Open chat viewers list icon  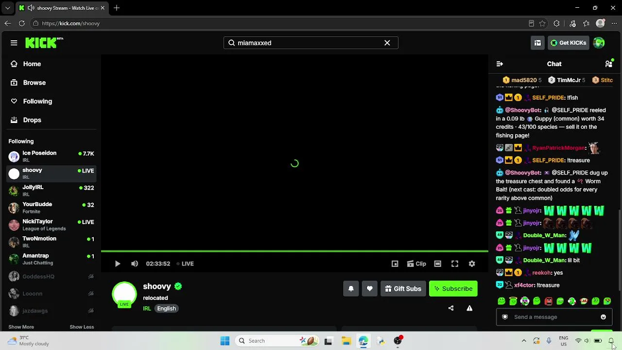608,64
